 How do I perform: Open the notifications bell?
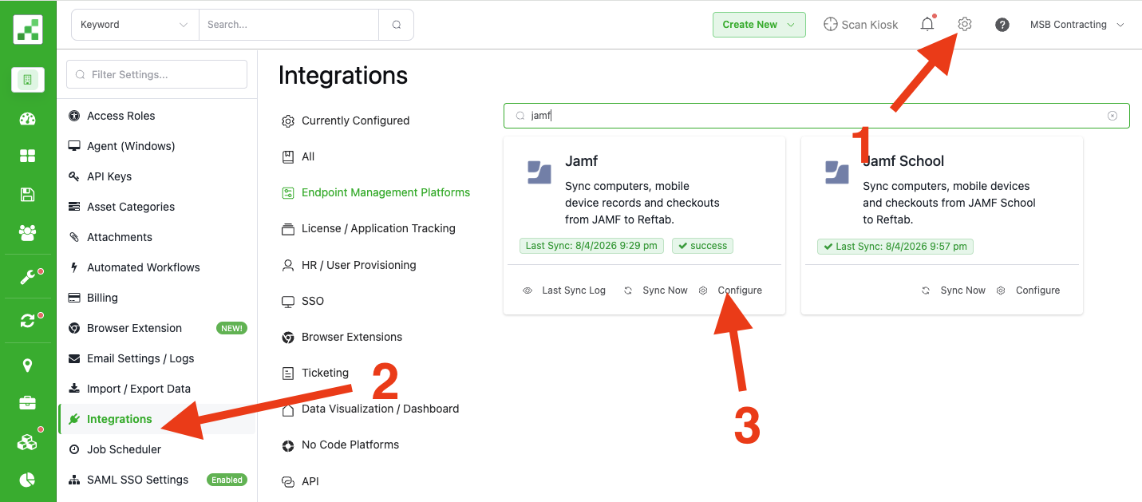927,24
